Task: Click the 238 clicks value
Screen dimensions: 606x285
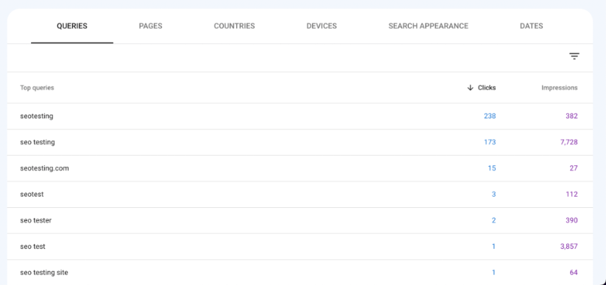Action: (490, 116)
